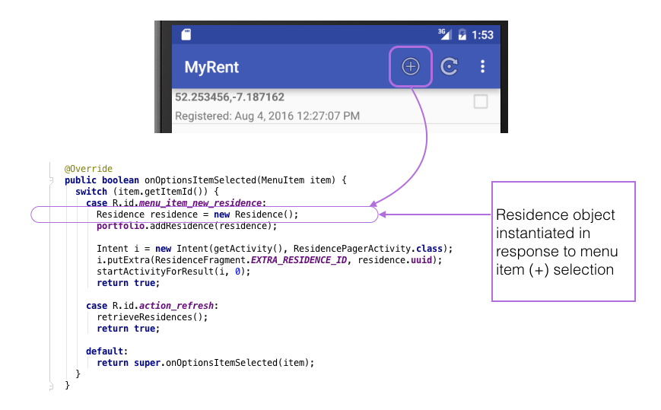Click the @Override annotation

88,169
